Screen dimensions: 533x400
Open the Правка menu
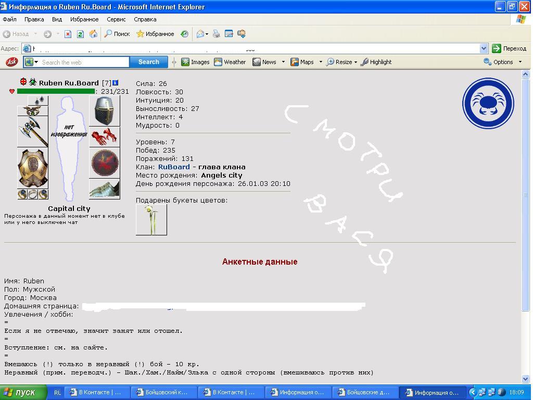pos(34,19)
